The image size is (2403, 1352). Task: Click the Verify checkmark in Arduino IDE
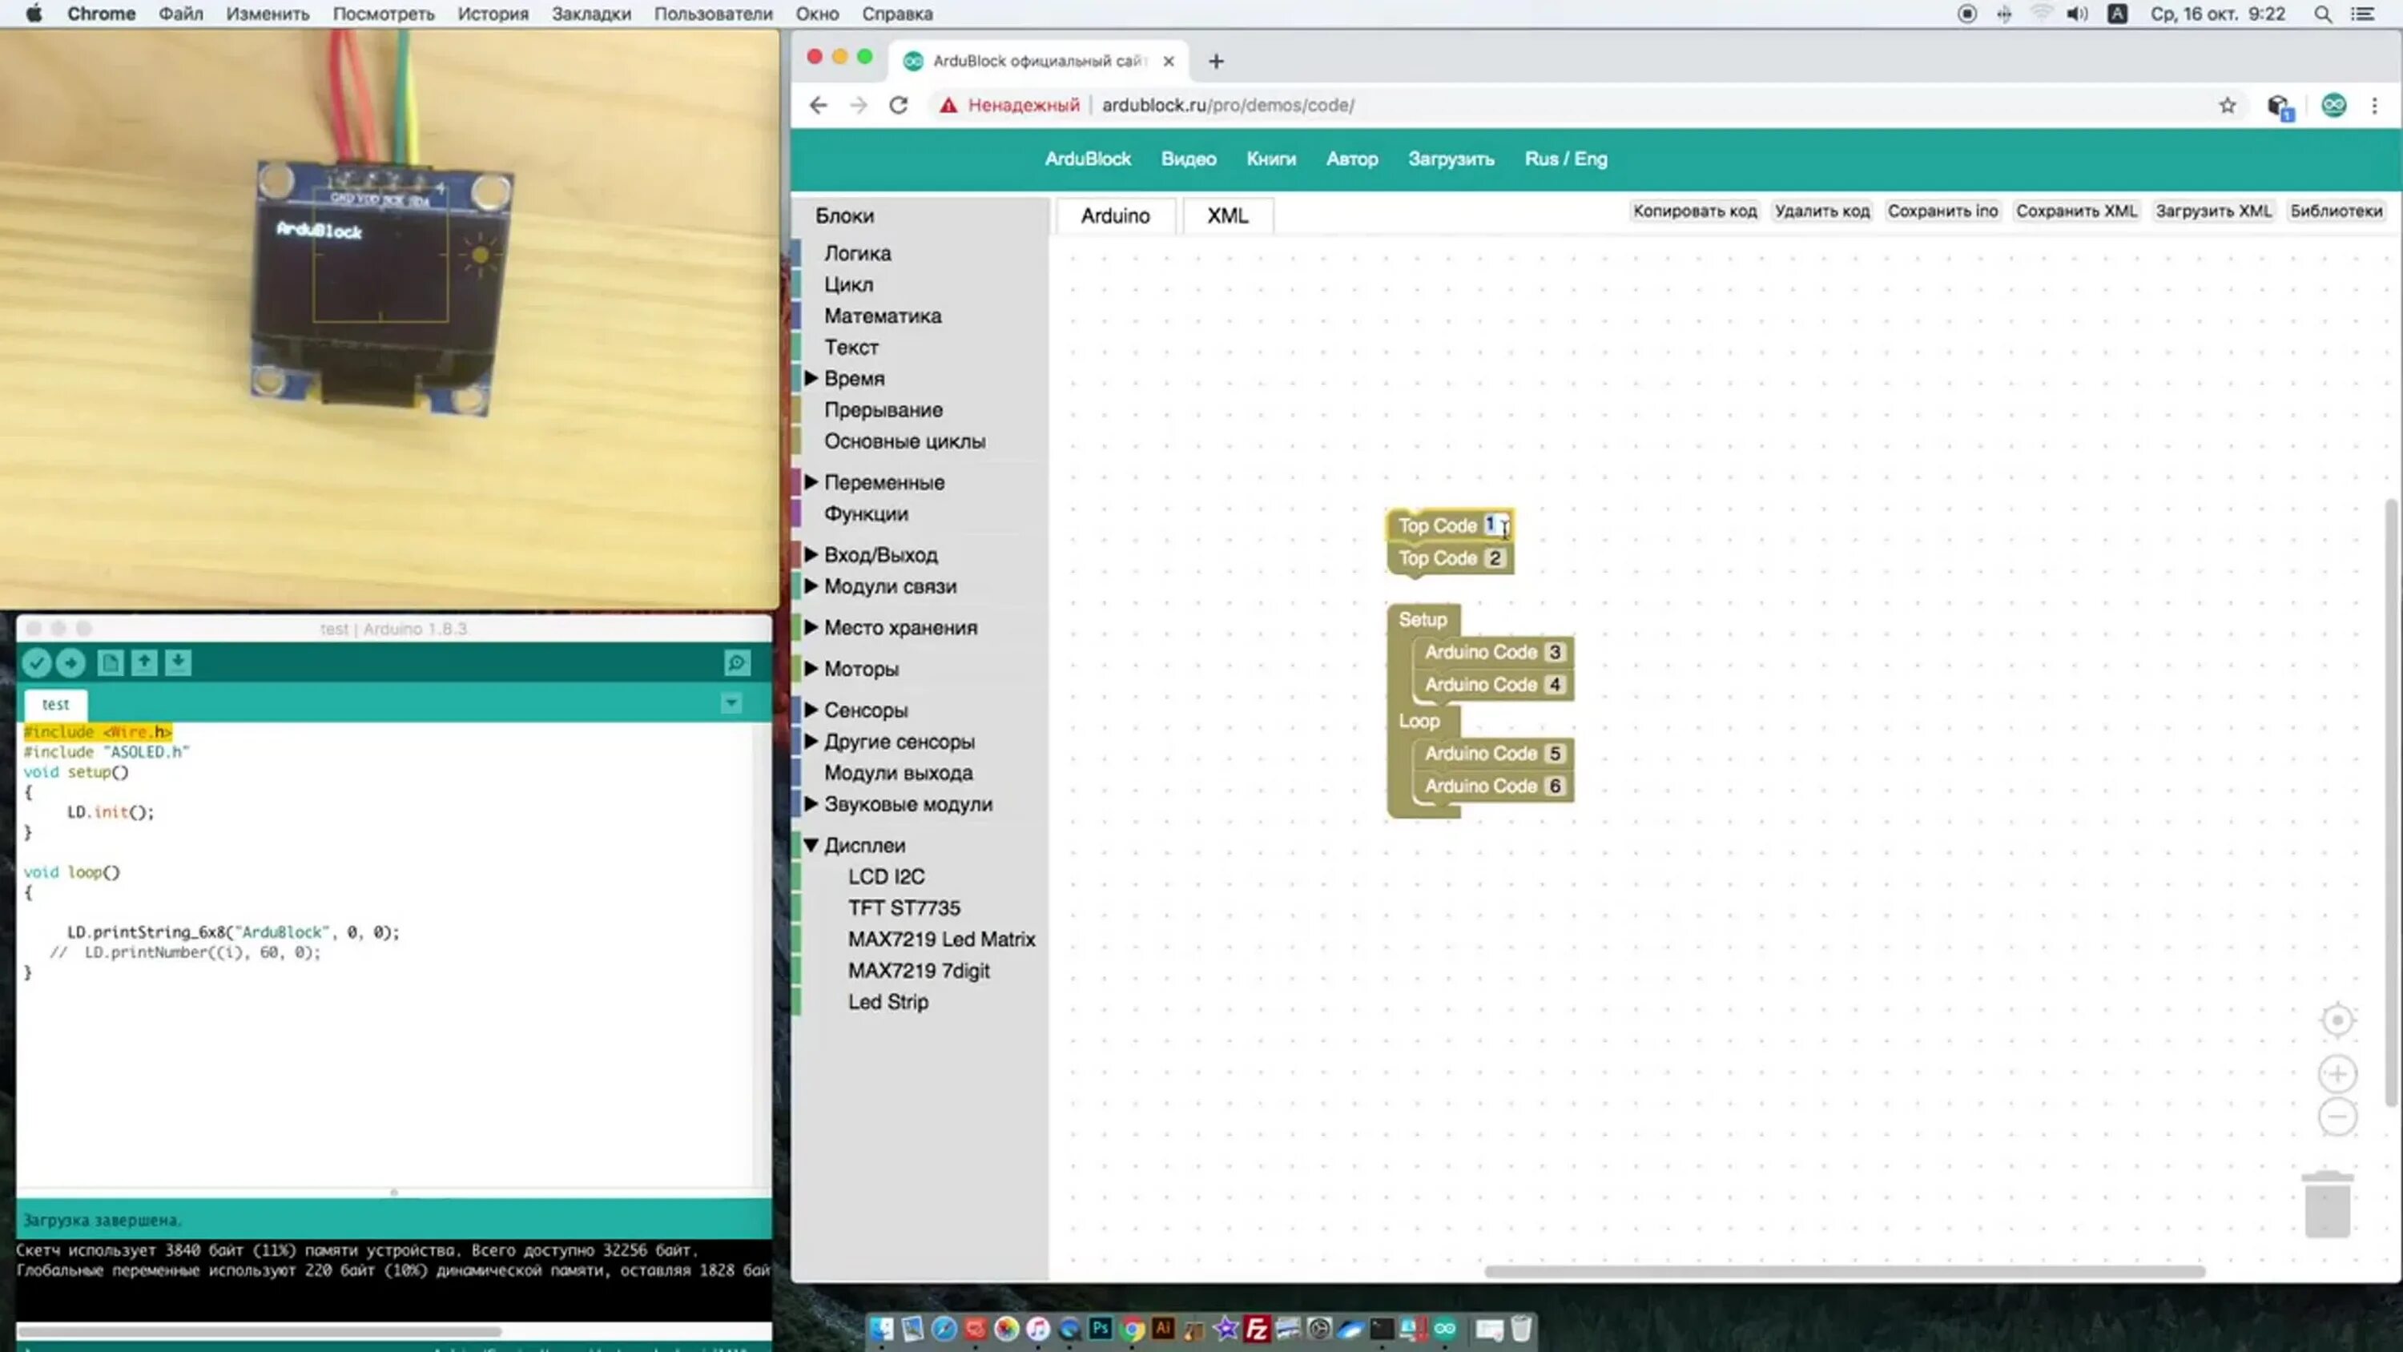click(x=36, y=662)
